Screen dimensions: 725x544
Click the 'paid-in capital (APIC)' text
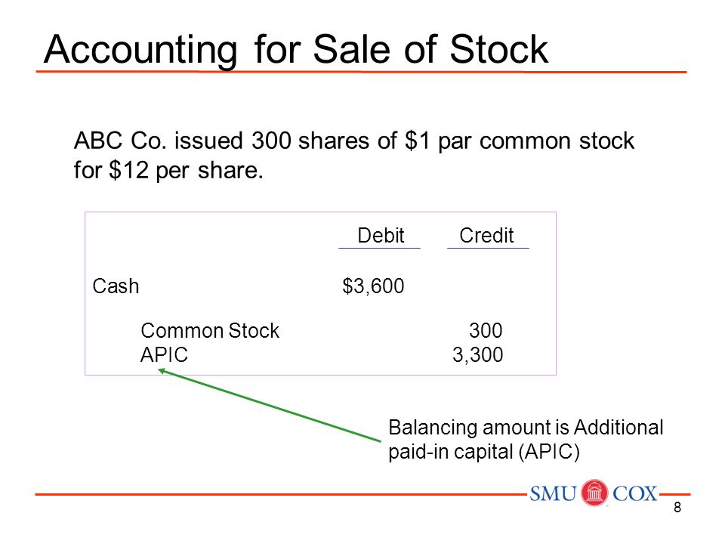pos(483,452)
